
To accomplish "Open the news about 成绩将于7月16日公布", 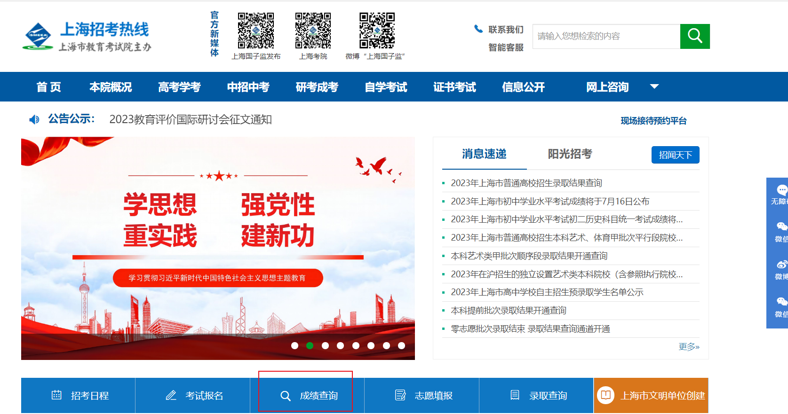I will [x=550, y=201].
